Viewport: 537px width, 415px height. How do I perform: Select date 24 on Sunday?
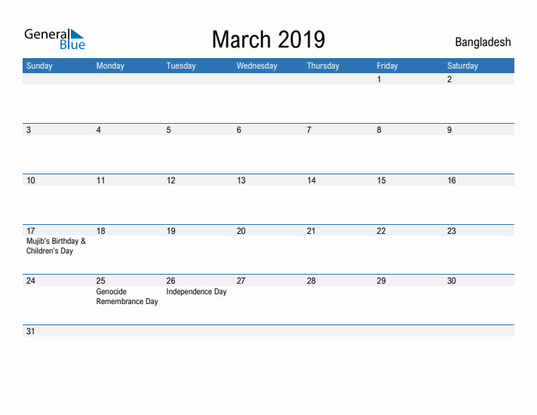[31, 281]
